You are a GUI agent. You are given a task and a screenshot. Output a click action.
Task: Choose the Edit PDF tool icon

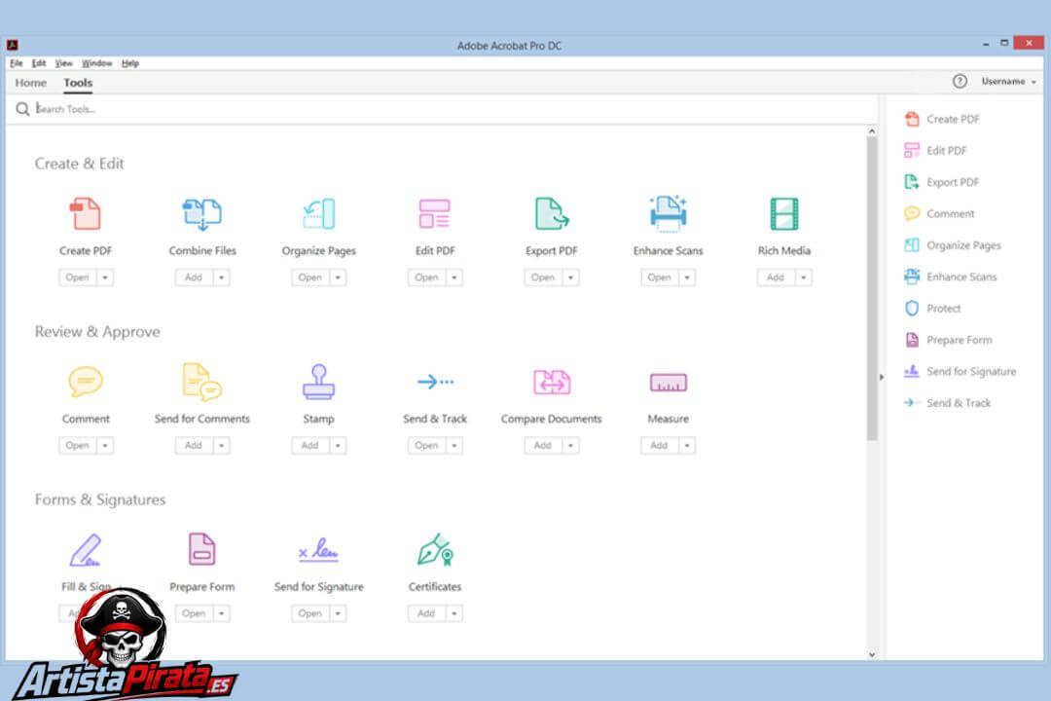coord(434,214)
